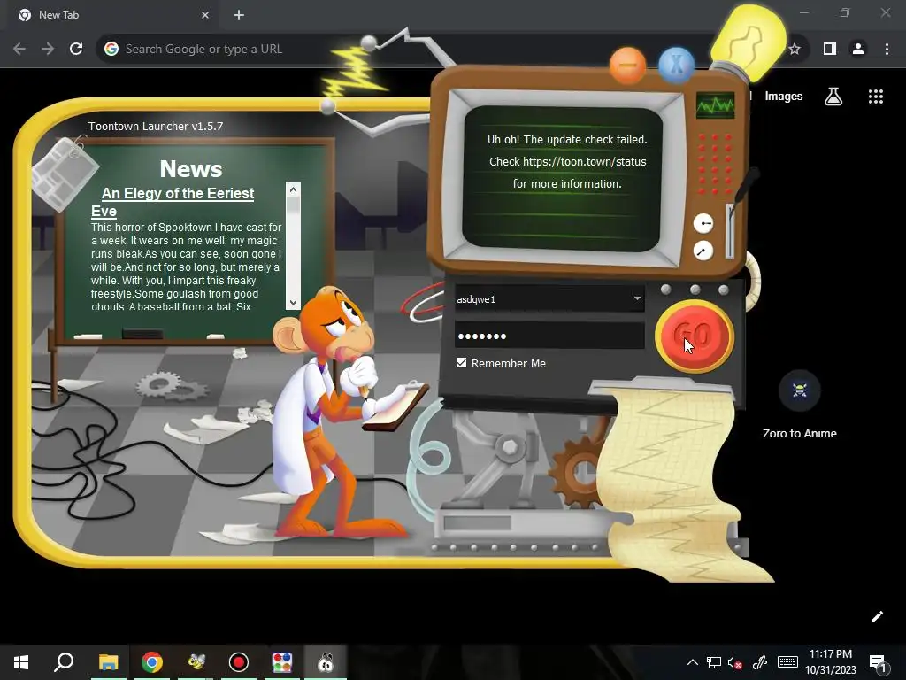The width and height of the screenshot is (906, 680).
Task: Open the pen workspace tray icon
Action: pos(760,662)
